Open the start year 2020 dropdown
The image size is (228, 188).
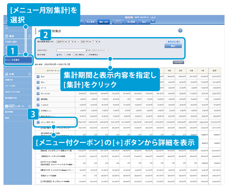(60, 42)
